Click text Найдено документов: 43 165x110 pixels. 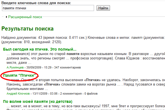[x=22, y=37]
